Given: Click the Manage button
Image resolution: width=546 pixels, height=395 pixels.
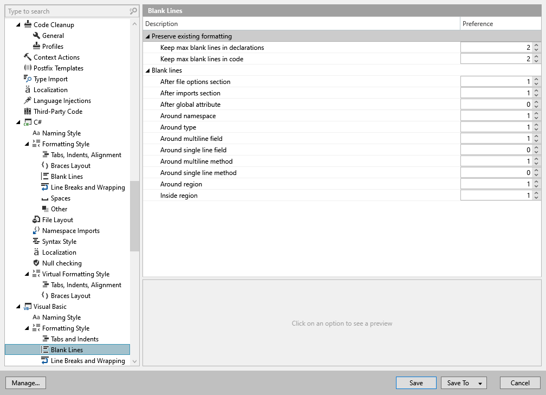Looking at the screenshot, I should tap(25, 383).
